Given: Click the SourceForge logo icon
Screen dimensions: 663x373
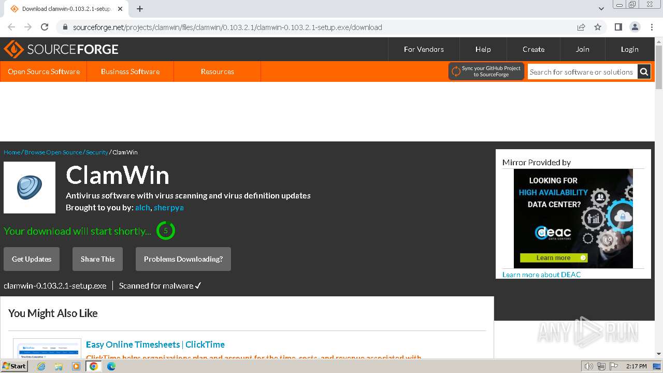Looking at the screenshot, I should (14, 49).
